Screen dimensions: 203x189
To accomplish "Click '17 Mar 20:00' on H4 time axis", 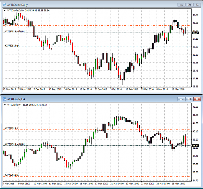I will coord(102,184).
